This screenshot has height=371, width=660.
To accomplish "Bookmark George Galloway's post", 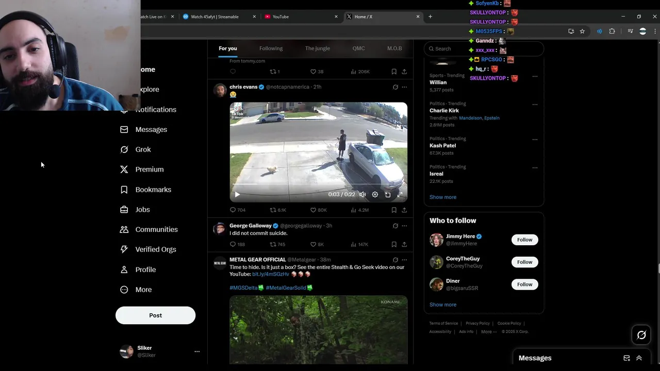I will 394,244.
